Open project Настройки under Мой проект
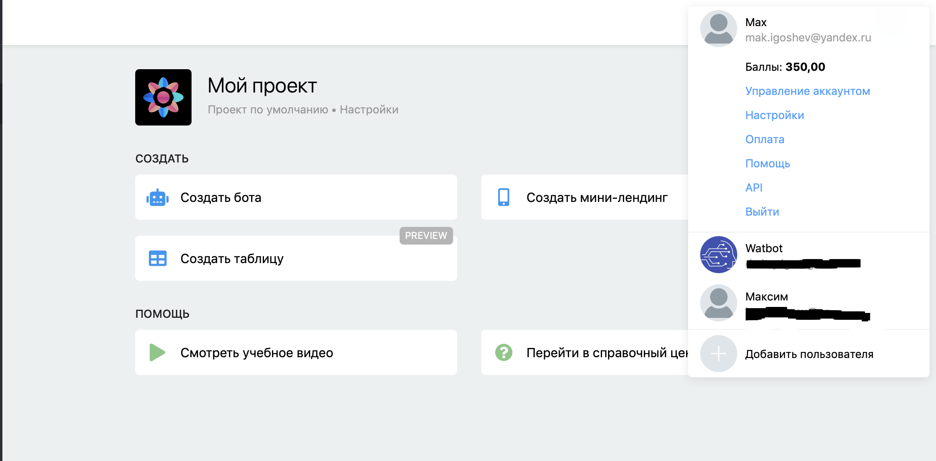Viewport: 936px width, 461px height. click(369, 109)
